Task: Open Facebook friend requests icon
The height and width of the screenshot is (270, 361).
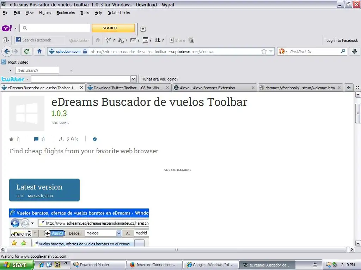Action: [x=121, y=40]
